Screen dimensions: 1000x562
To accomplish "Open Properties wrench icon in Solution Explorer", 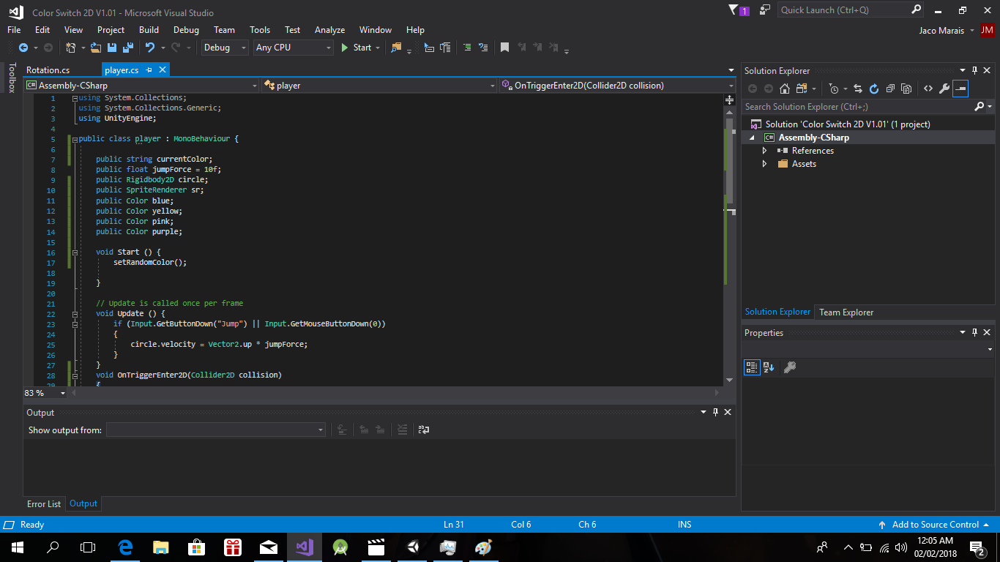I will point(944,89).
